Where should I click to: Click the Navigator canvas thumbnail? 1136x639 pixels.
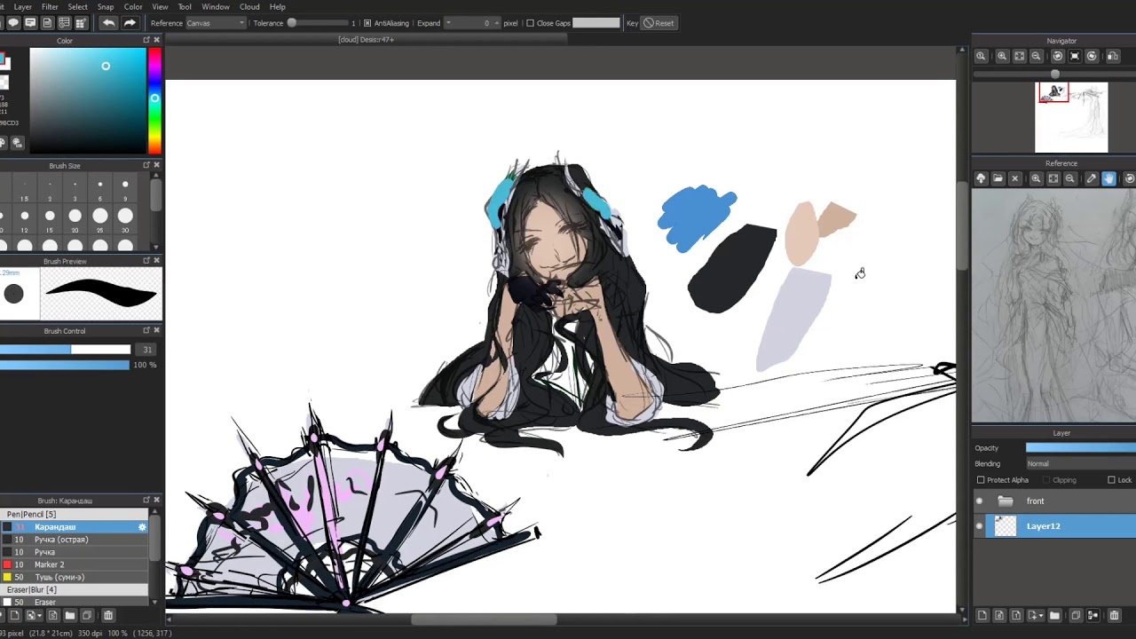[x=1071, y=117]
